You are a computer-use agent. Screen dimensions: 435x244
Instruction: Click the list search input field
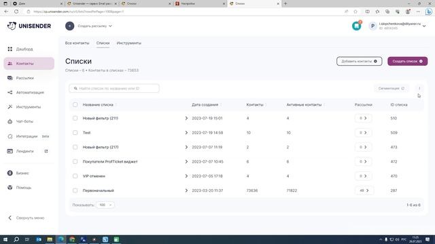(114, 88)
